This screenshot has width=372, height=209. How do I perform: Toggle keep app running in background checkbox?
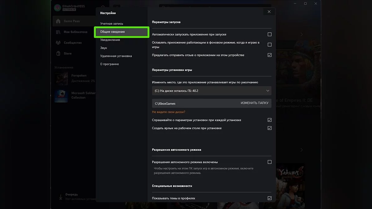click(x=269, y=45)
